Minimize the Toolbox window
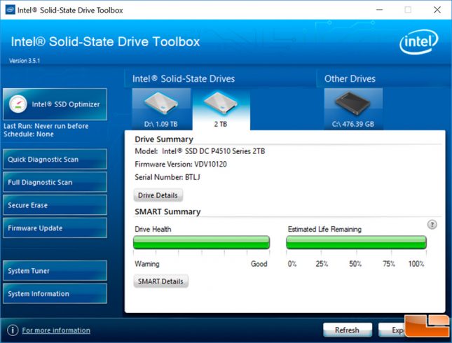This screenshot has height=343, width=452. coord(380,10)
